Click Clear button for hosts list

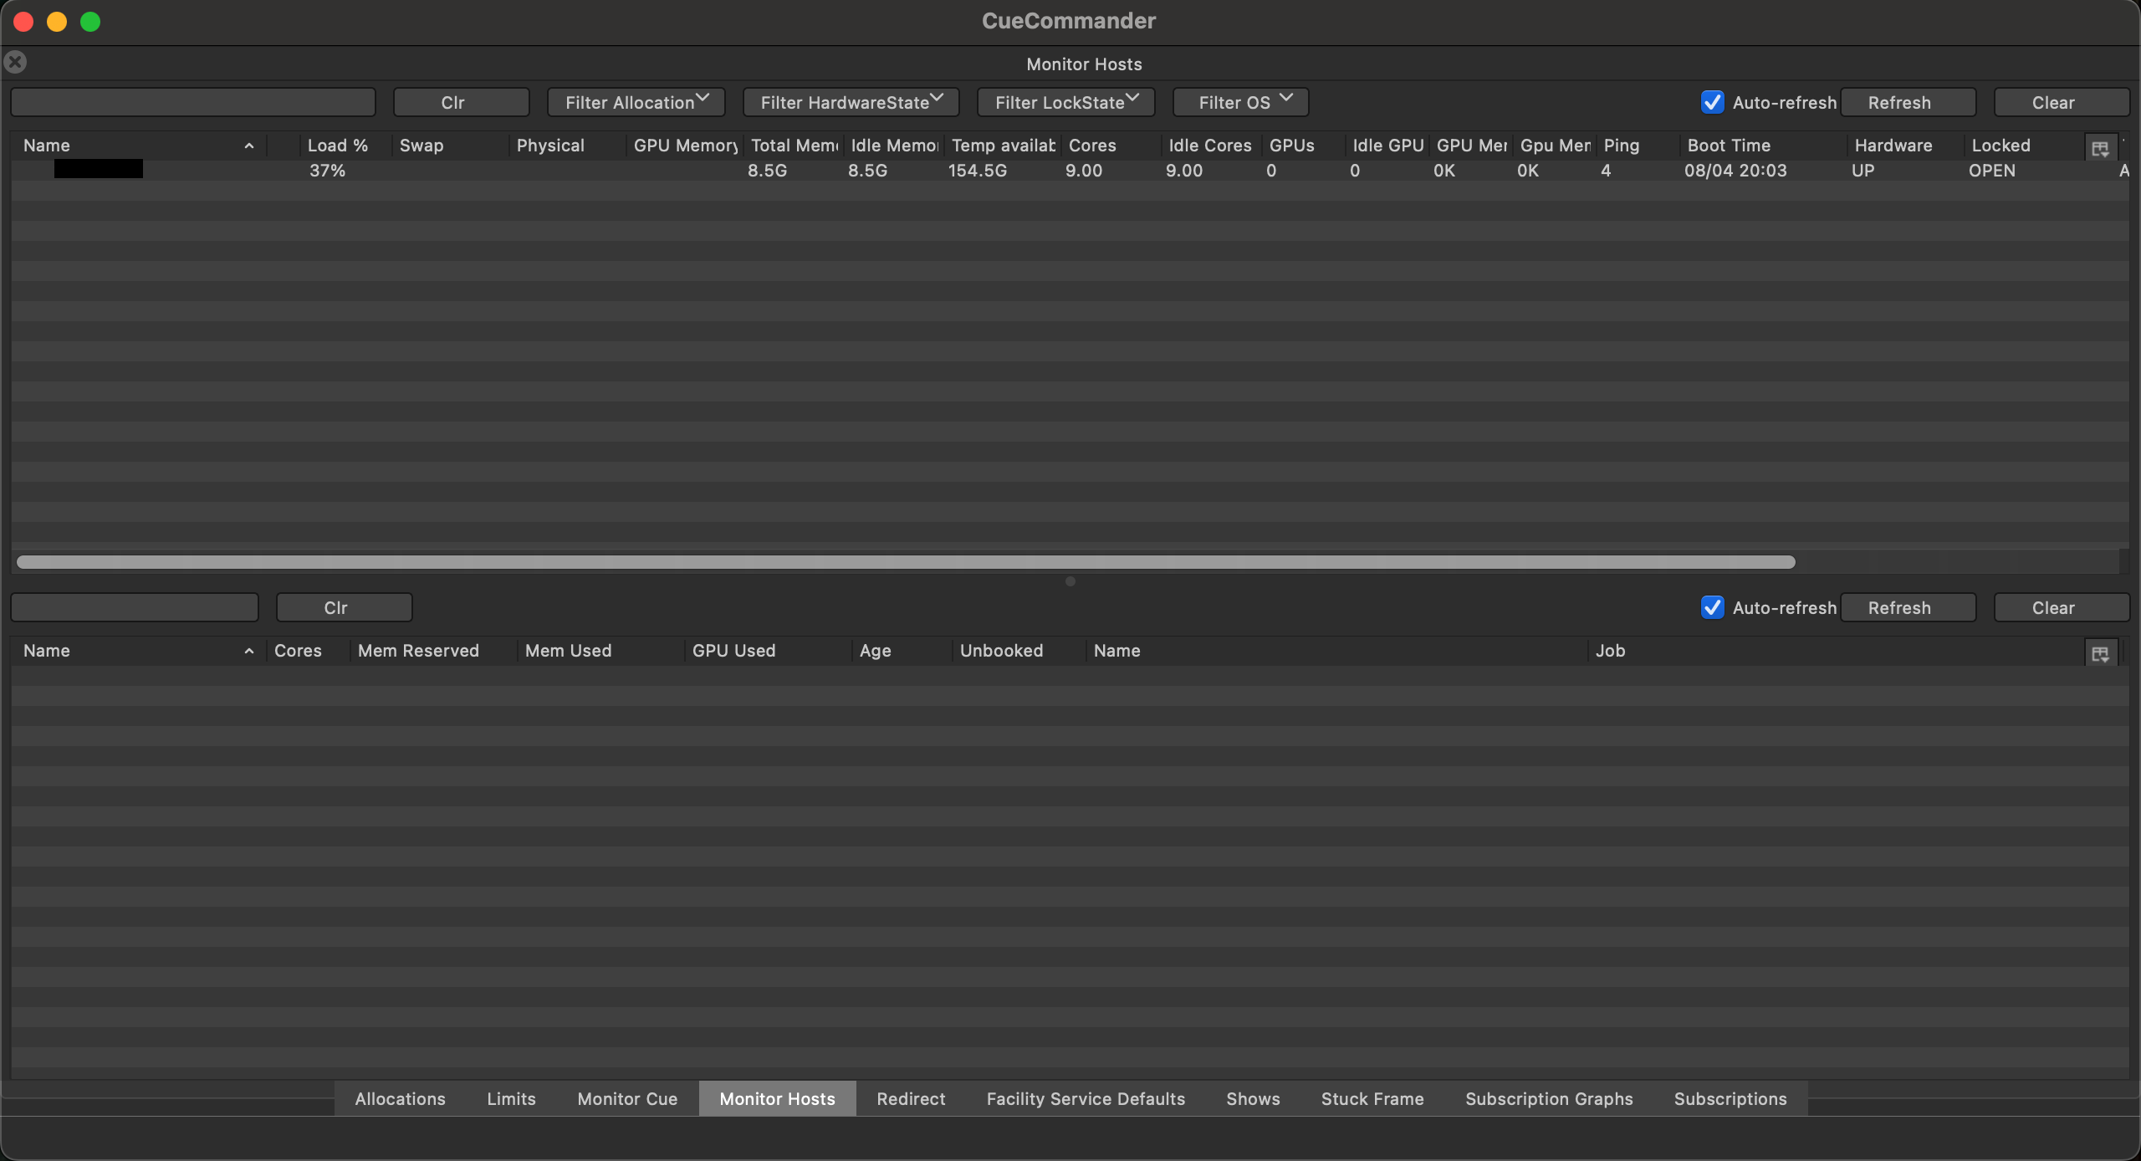click(2061, 102)
